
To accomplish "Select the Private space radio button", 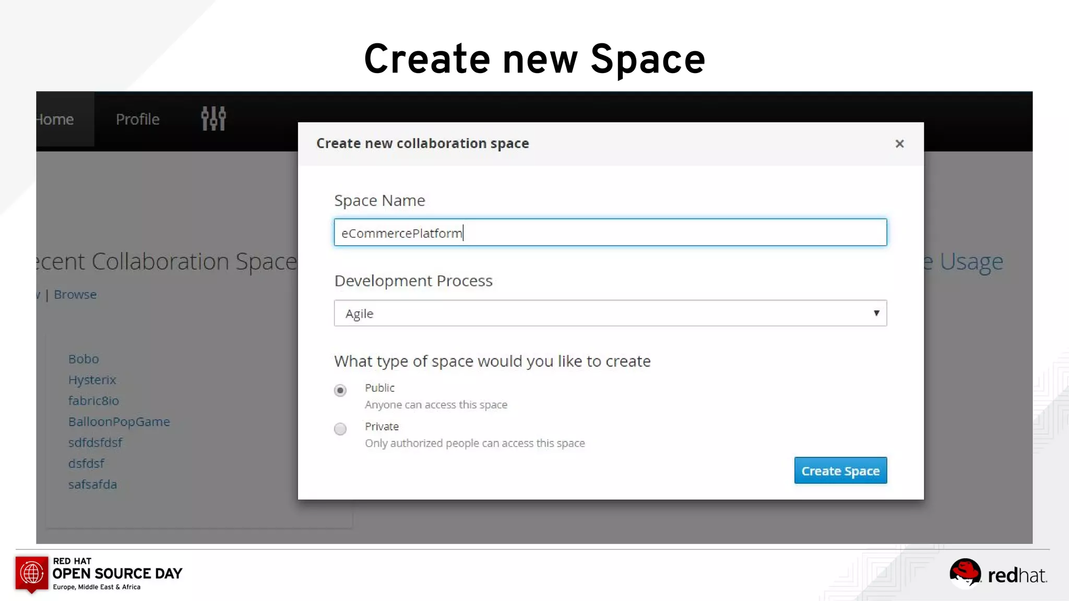I will [x=340, y=429].
